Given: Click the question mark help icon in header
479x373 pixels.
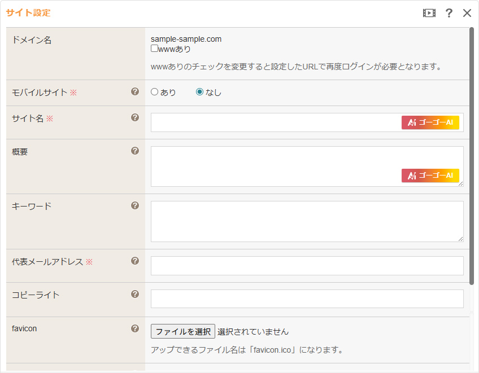Looking at the screenshot, I should [449, 13].
